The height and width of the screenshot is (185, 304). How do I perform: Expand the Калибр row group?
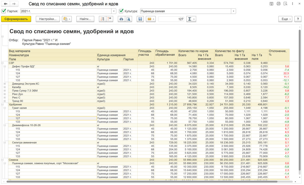[x=5, y=87]
